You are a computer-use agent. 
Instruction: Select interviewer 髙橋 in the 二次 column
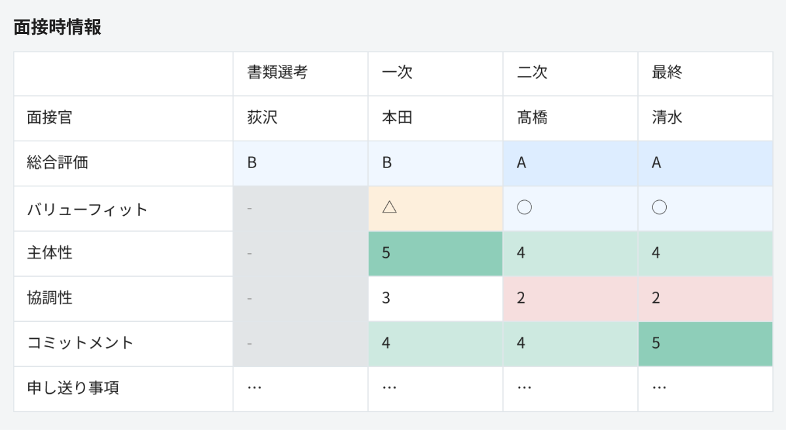pos(532,118)
